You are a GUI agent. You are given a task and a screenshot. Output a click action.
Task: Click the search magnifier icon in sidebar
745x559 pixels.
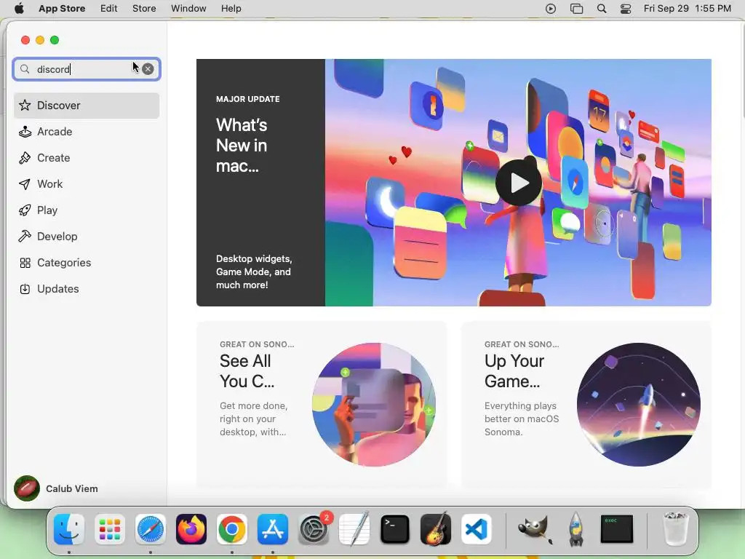(x=25, y=69)
